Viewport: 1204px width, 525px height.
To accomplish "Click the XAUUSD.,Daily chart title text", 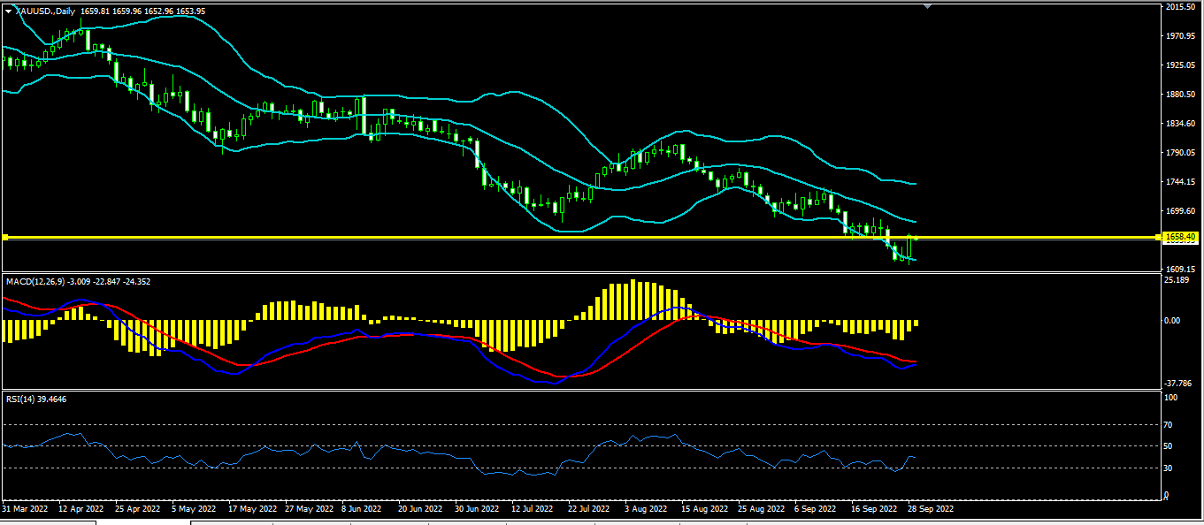I will click(x=45, y=11).
